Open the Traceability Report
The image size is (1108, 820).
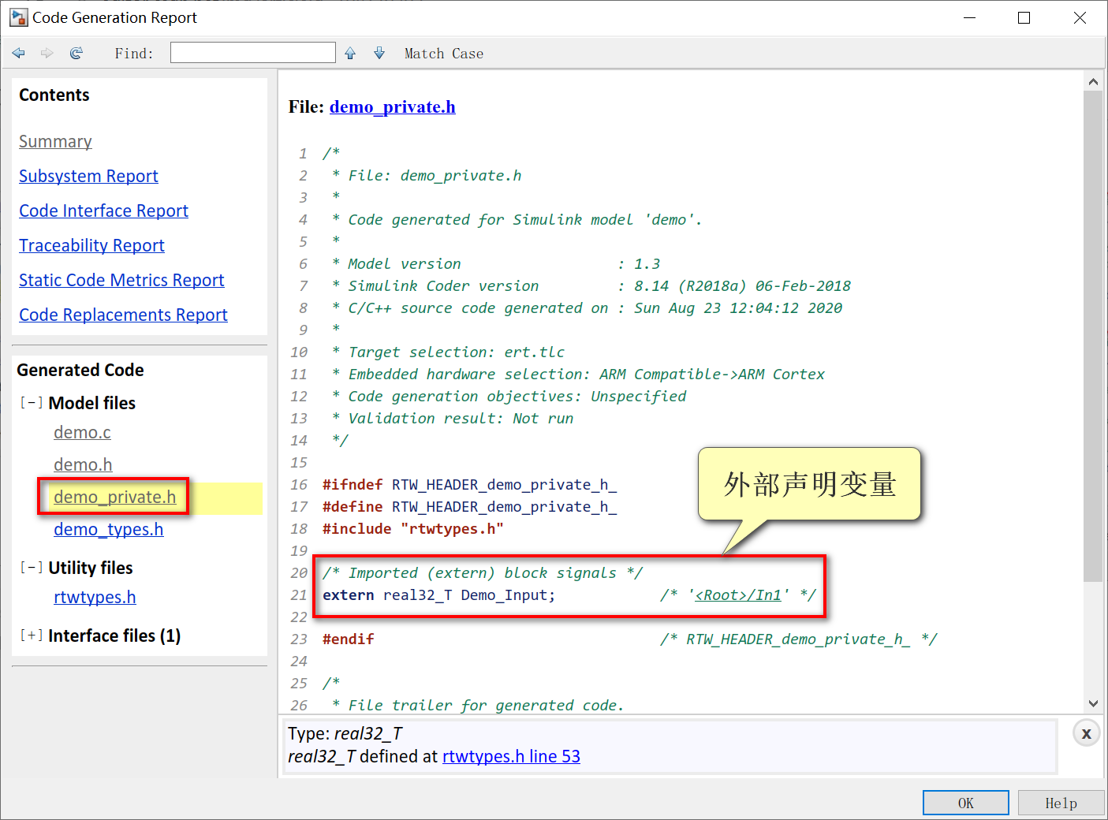click(91, 245)
